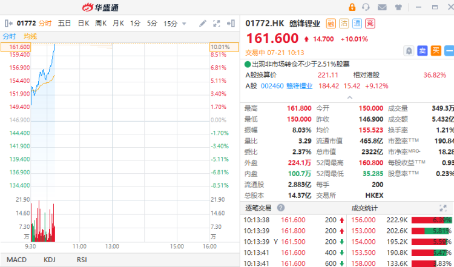Open the 15分 interval dropdown

(x=174, y=24)
